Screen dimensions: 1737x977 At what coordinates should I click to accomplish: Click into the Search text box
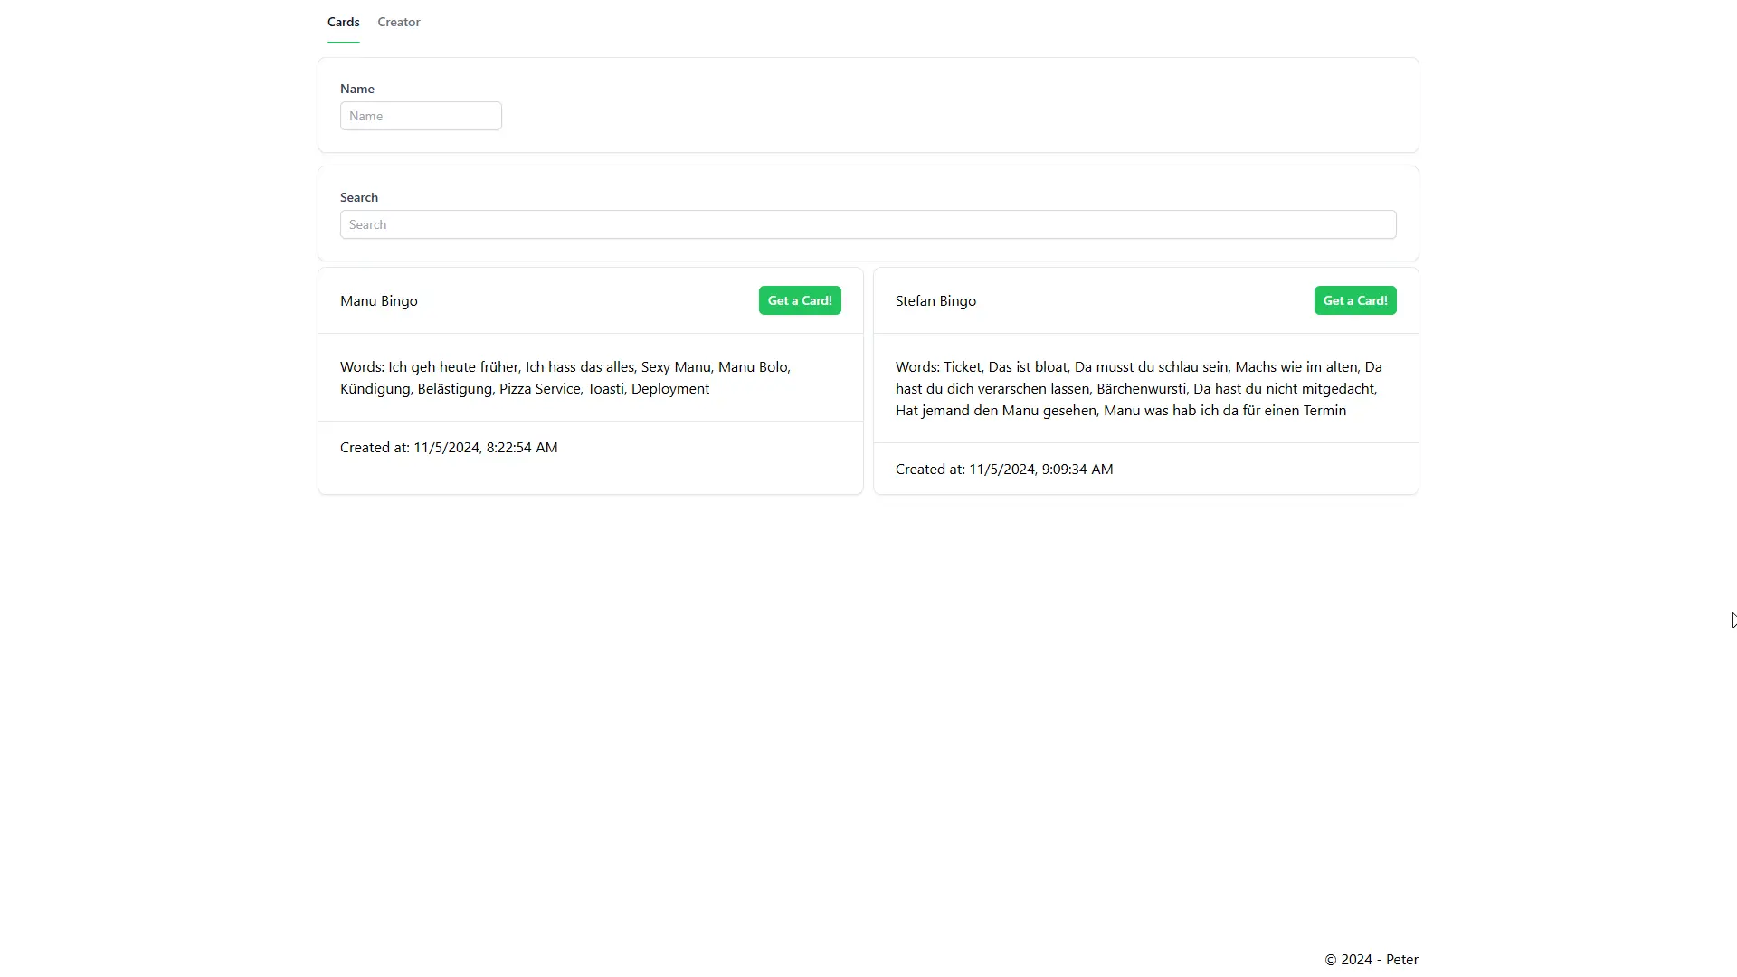(868, 224)
